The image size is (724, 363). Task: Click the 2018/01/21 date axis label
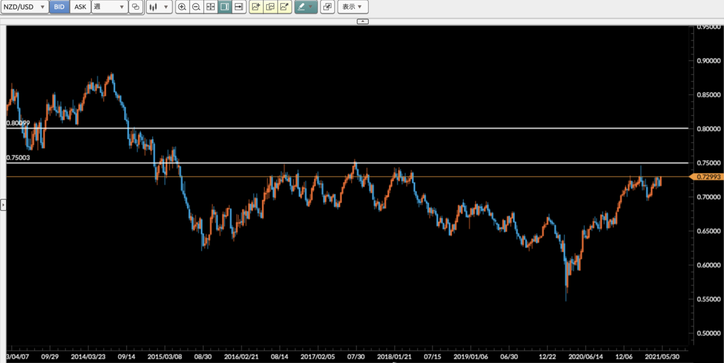(394, 357)
